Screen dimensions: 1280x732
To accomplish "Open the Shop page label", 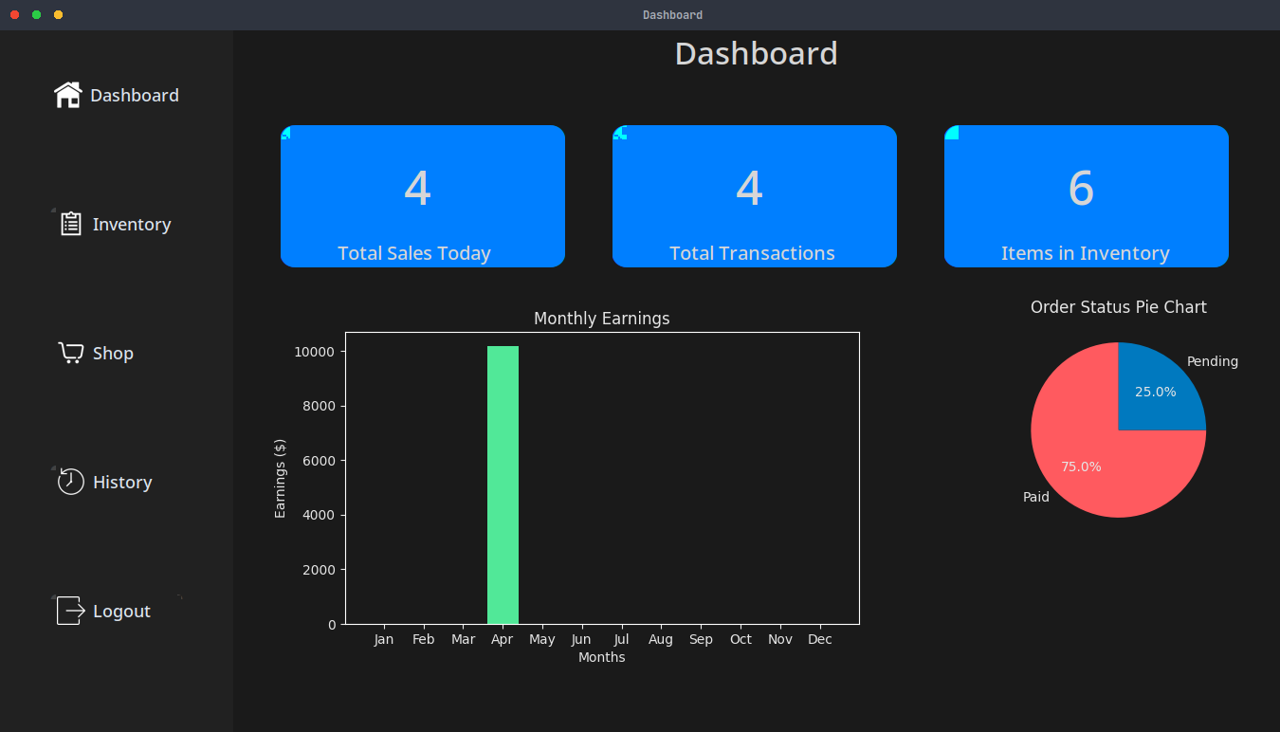I will [x=113, y=354].
